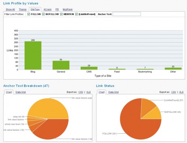This screenshot has height=143, width=187.
Task: Click the [LinkNotFound] (57) pie slice
Action: tap(147, 106)
